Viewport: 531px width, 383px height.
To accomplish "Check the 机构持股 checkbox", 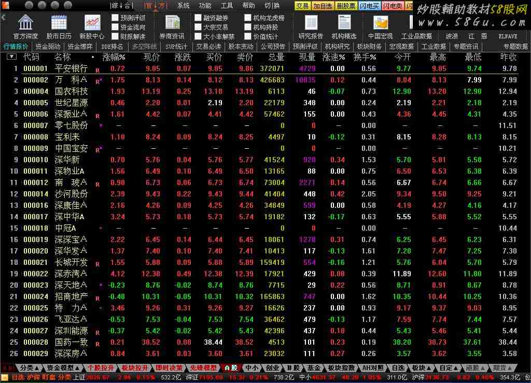I will pyautogui.click(x=248, y=27).
